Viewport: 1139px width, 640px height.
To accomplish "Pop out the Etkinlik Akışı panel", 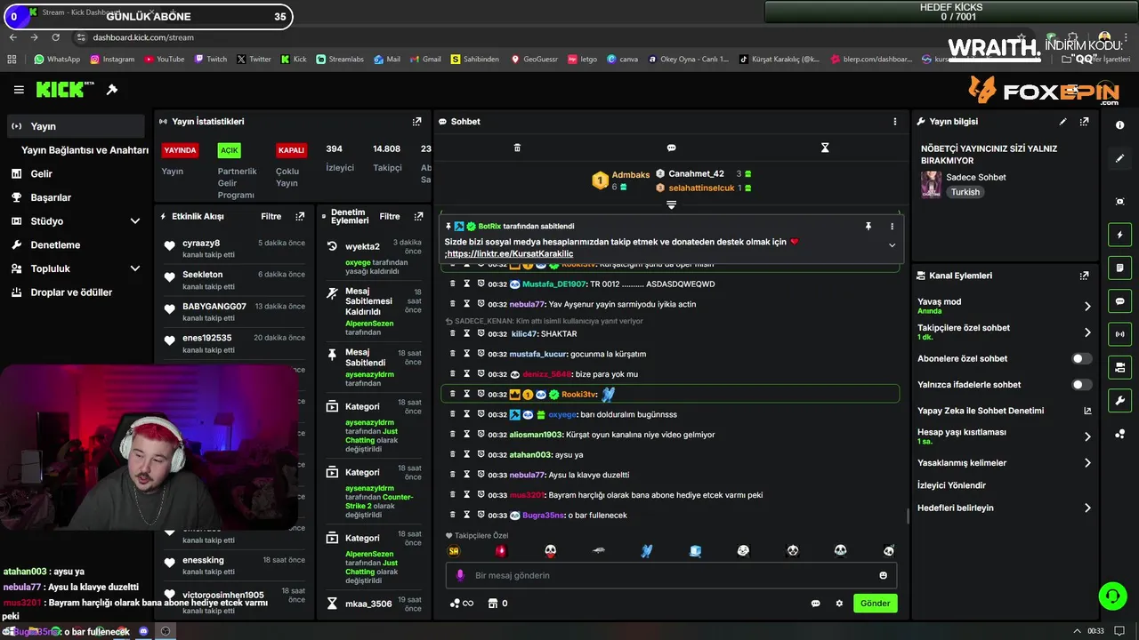I will coord(300,216).
